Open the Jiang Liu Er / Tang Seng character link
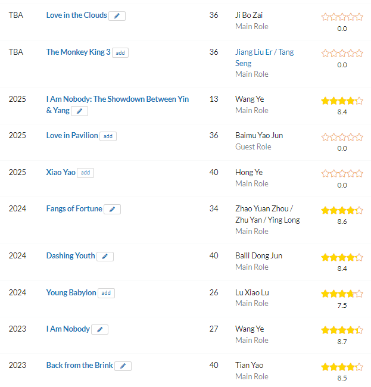The height and width of the screenshot is (387, 371). tap(264, 58)
